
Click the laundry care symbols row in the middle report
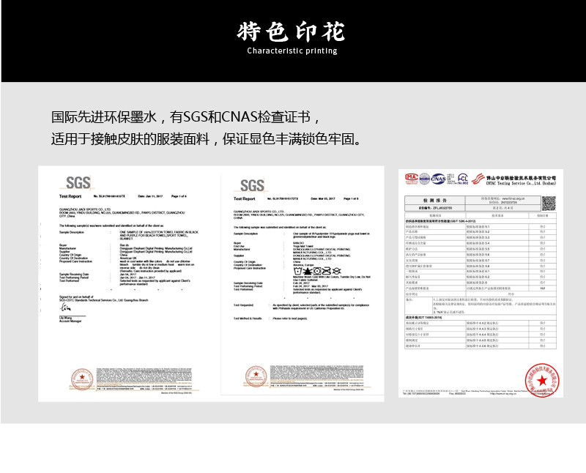point(317,271)
